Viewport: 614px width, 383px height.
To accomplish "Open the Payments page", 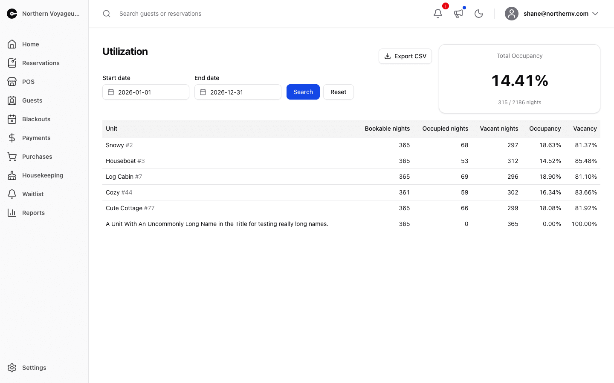I will point(44,138).
